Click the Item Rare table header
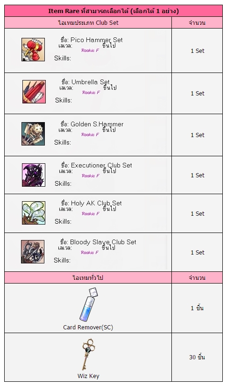 [x=113, y=11]
